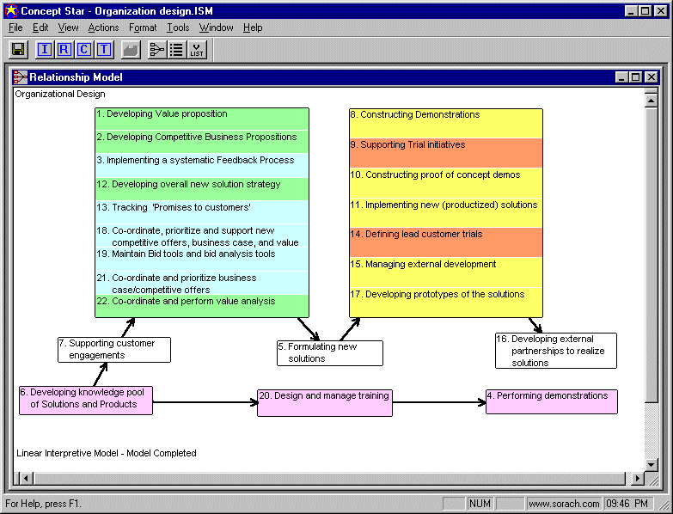673x514 pixels.
Task: Minimize the Relationship Model child window
Action: (621, 77)
